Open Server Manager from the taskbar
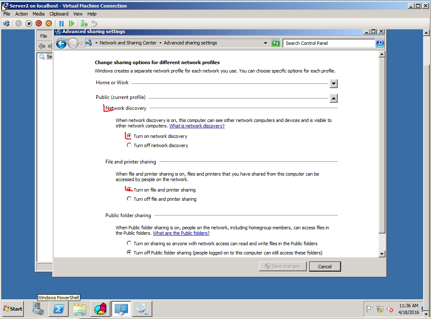 38,309
